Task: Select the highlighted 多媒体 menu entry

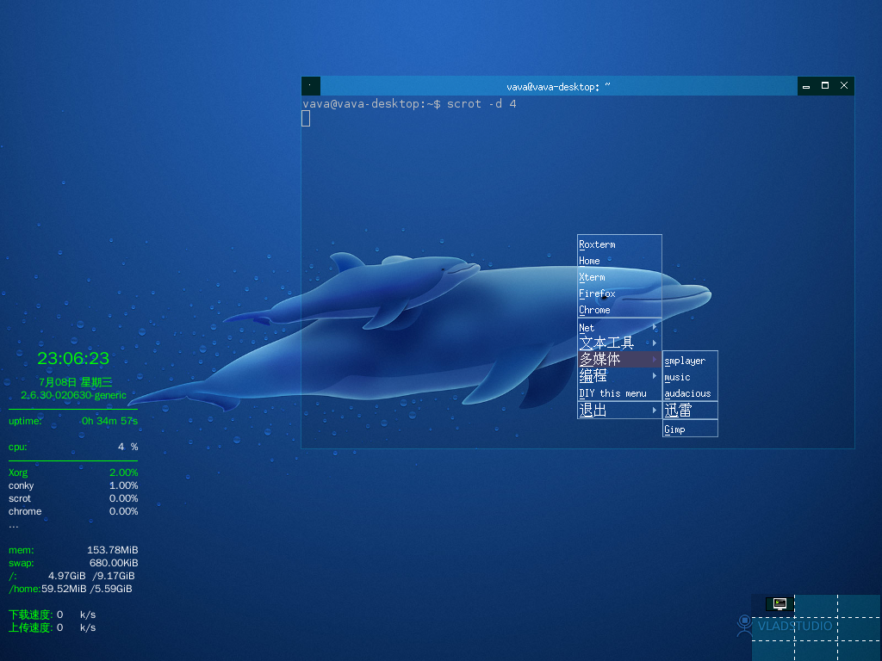Action: pyautogui.click(x=619, y=359)
